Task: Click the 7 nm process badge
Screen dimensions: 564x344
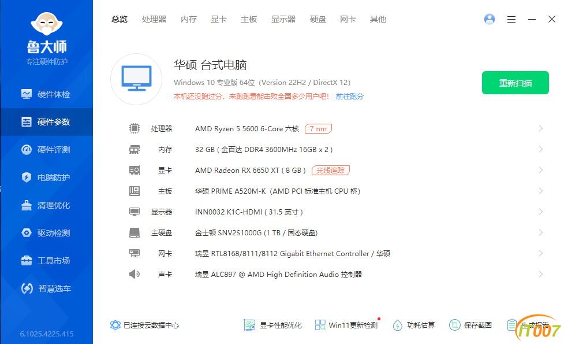Action: [x=318, y=128]
